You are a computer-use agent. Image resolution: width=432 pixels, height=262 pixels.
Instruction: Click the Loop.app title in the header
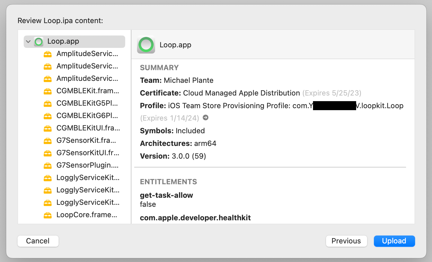pos(175,45)
